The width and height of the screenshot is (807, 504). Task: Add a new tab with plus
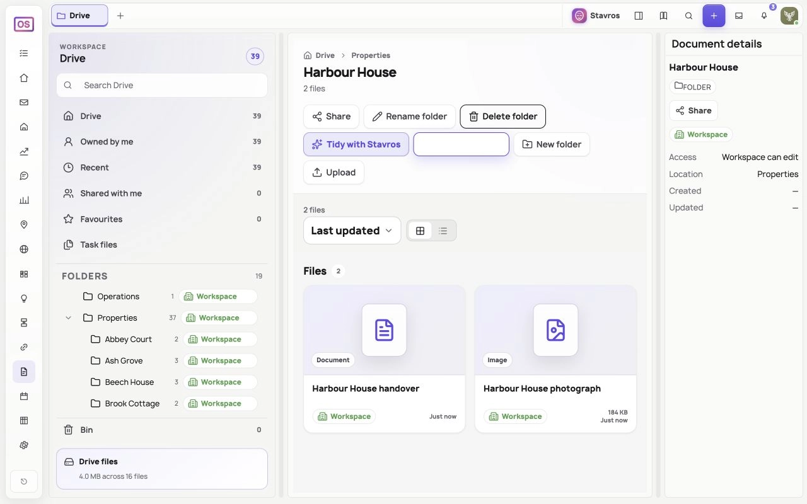point(120,16)
